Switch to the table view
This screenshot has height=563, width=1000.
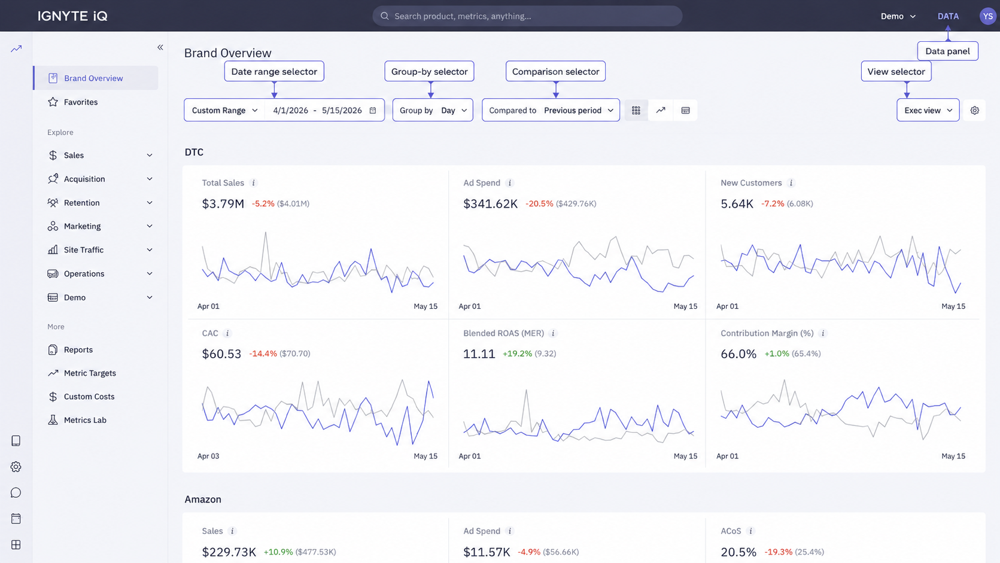pos(685,110)
